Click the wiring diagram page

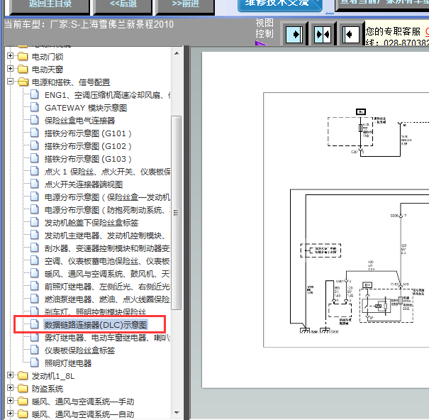[x=315, y=220]
